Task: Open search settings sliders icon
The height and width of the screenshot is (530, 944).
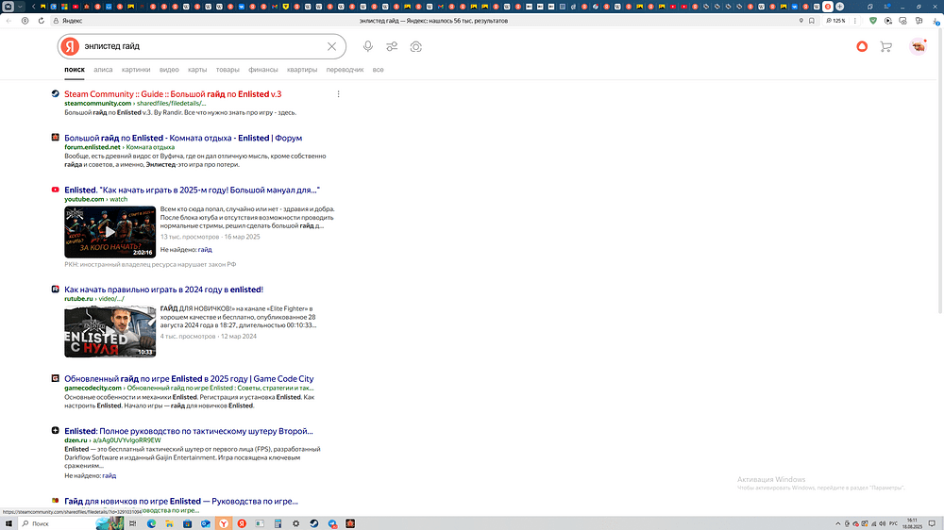Action: pyautogui.click(x=392, y=46)
